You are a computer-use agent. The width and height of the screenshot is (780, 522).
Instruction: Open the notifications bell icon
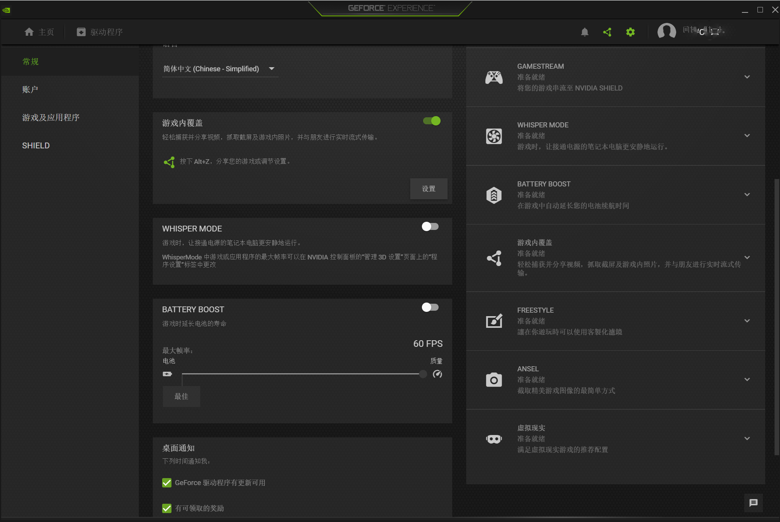point(584,32)
